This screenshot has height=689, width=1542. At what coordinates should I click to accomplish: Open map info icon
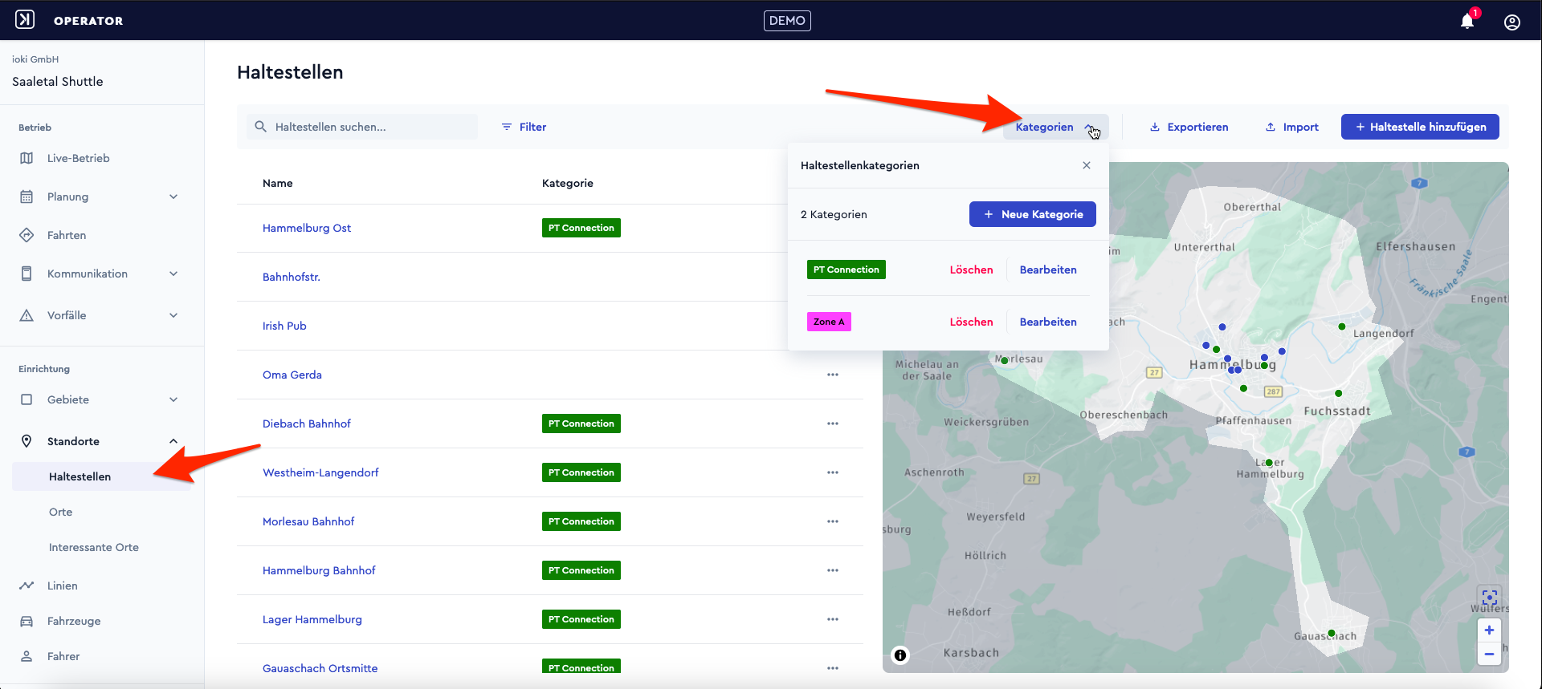(900, 655)
